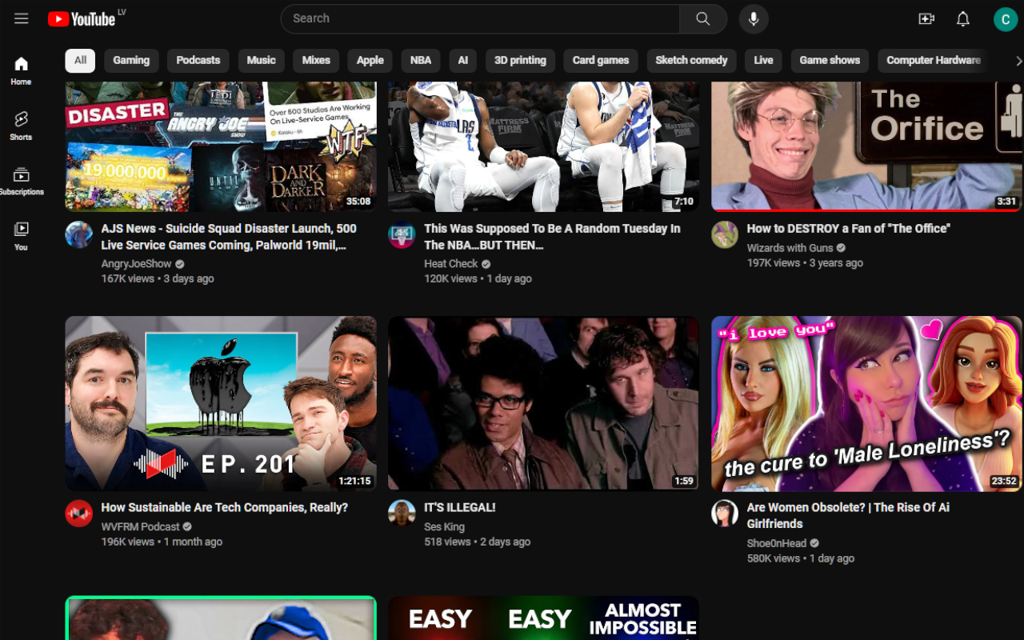Screen dimensions: 1024x640
Task: Visit the Ses King channel name link
Action: [444, 527]
